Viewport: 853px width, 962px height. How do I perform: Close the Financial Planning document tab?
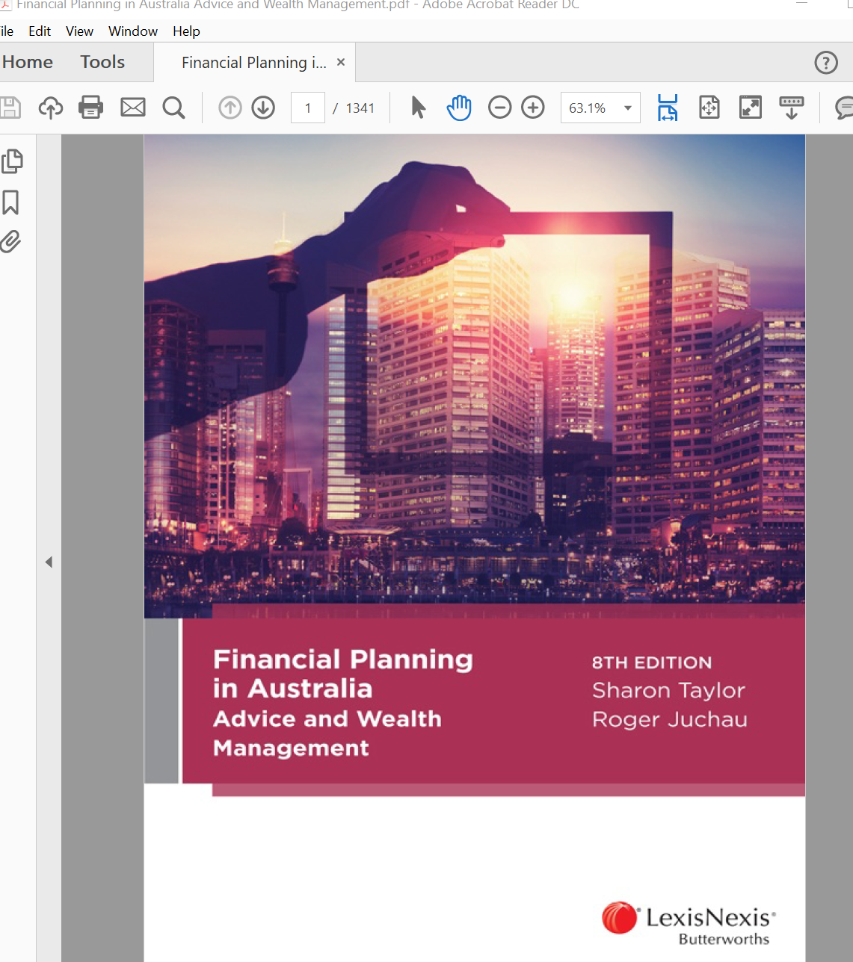pos(341,62)
